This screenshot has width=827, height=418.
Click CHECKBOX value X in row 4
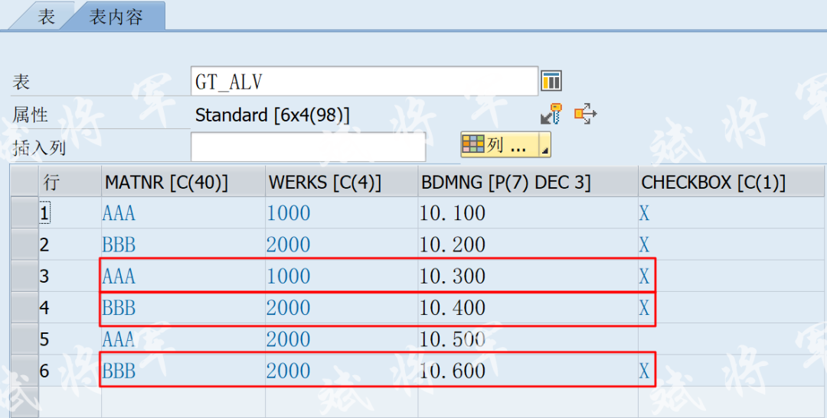click(644, 308)
